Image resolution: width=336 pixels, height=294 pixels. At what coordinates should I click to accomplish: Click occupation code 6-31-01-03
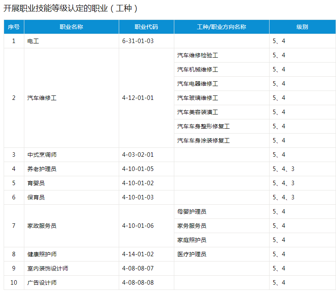[x=138, y=41]
